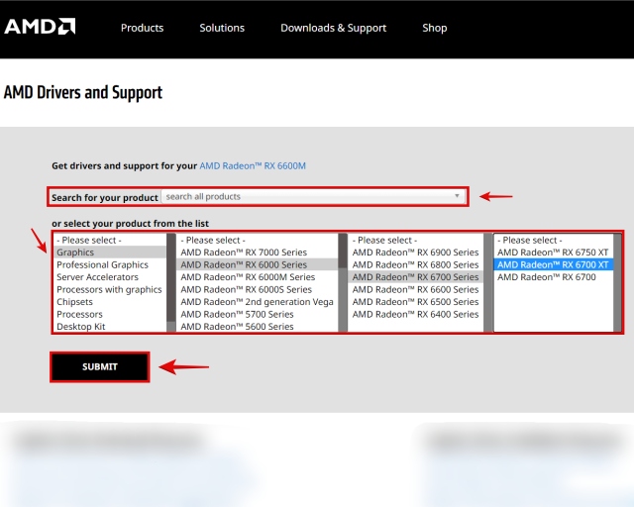Choose AMD Radeon 5700 Series
Viewport: 634px width, 507px height.
coord(258,314)
